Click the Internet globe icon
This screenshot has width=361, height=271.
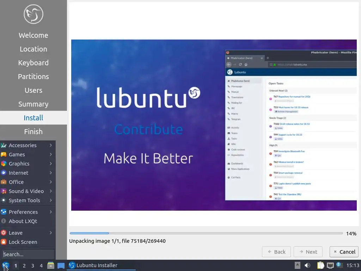click(4, 173)
